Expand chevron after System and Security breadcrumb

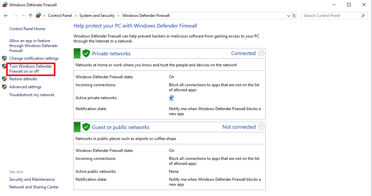pos(118,16)
